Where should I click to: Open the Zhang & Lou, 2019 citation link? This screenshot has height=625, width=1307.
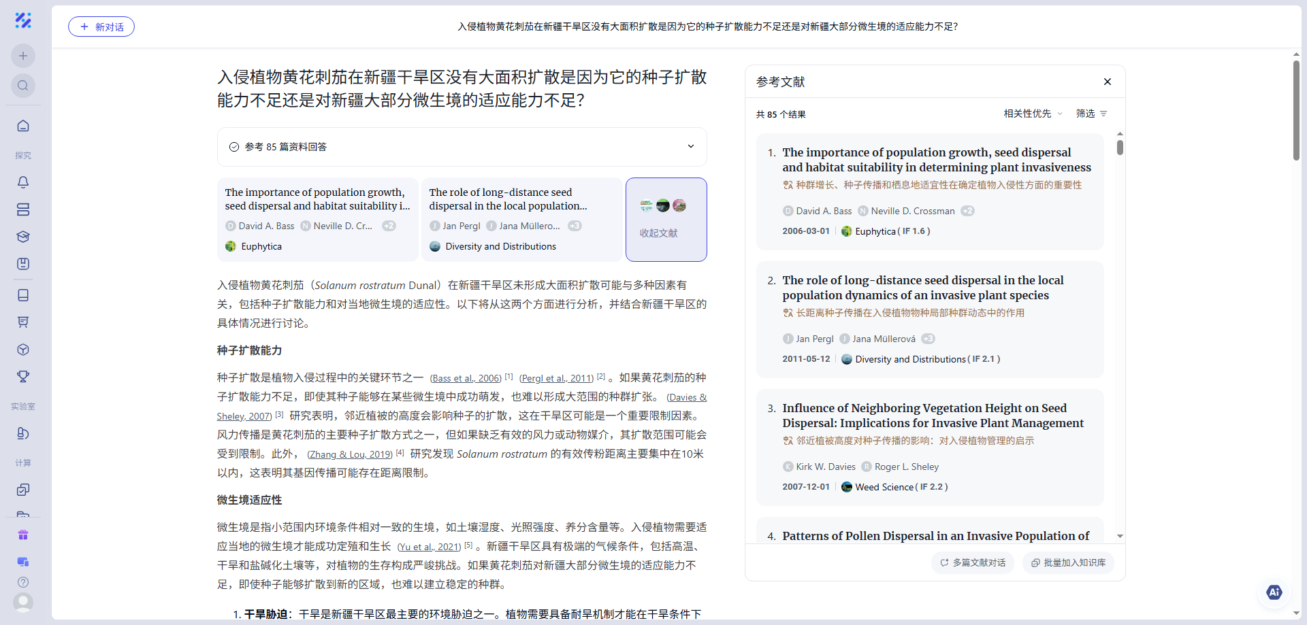pyautogui.click(x=350, y=454)
